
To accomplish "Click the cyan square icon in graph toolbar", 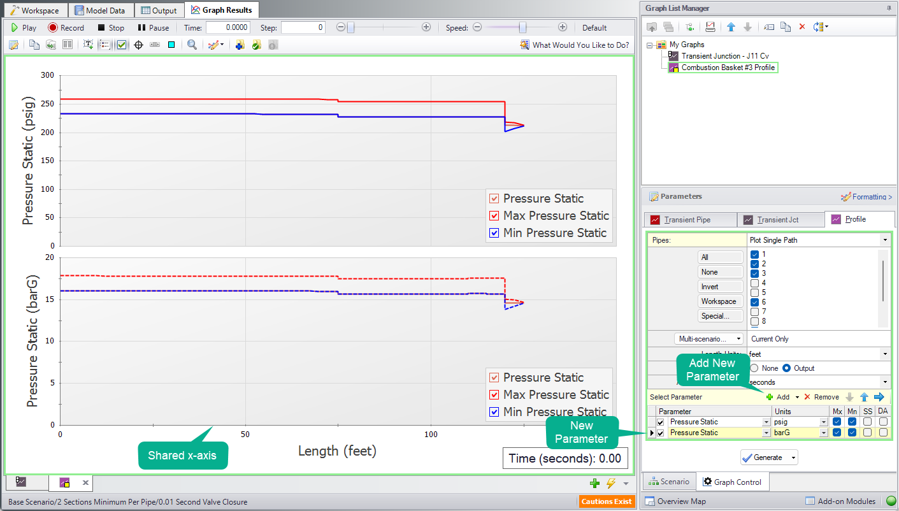I will [x=171, y=45].
